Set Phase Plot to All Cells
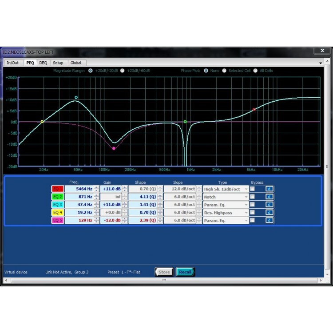 (255, 71)
